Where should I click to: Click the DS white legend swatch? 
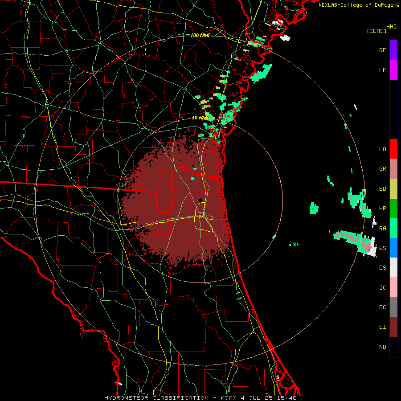tap(393, 267)
